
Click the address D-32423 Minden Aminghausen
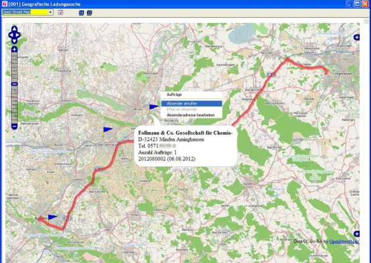click(171, 139)
